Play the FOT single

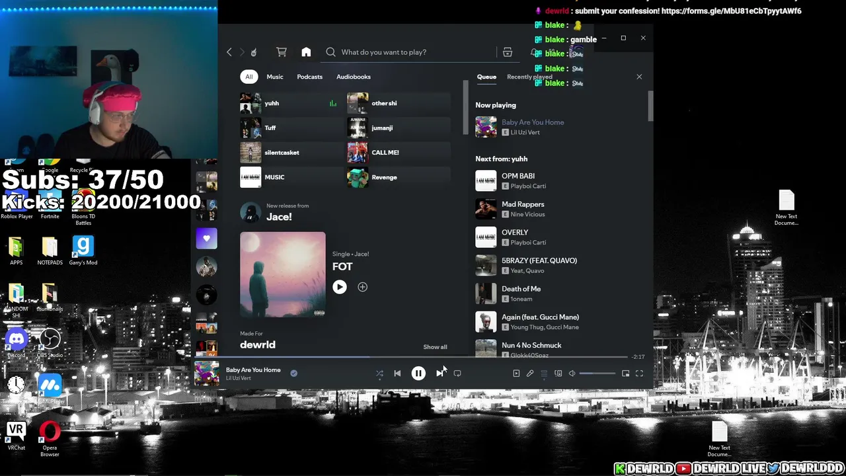[x=340, y=287]
